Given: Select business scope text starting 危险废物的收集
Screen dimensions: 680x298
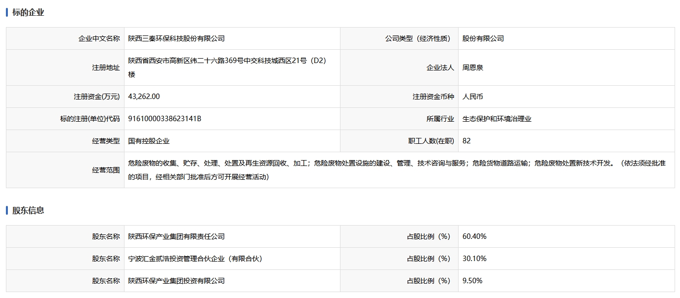Looking at the screenshot, I should (397, 170).
